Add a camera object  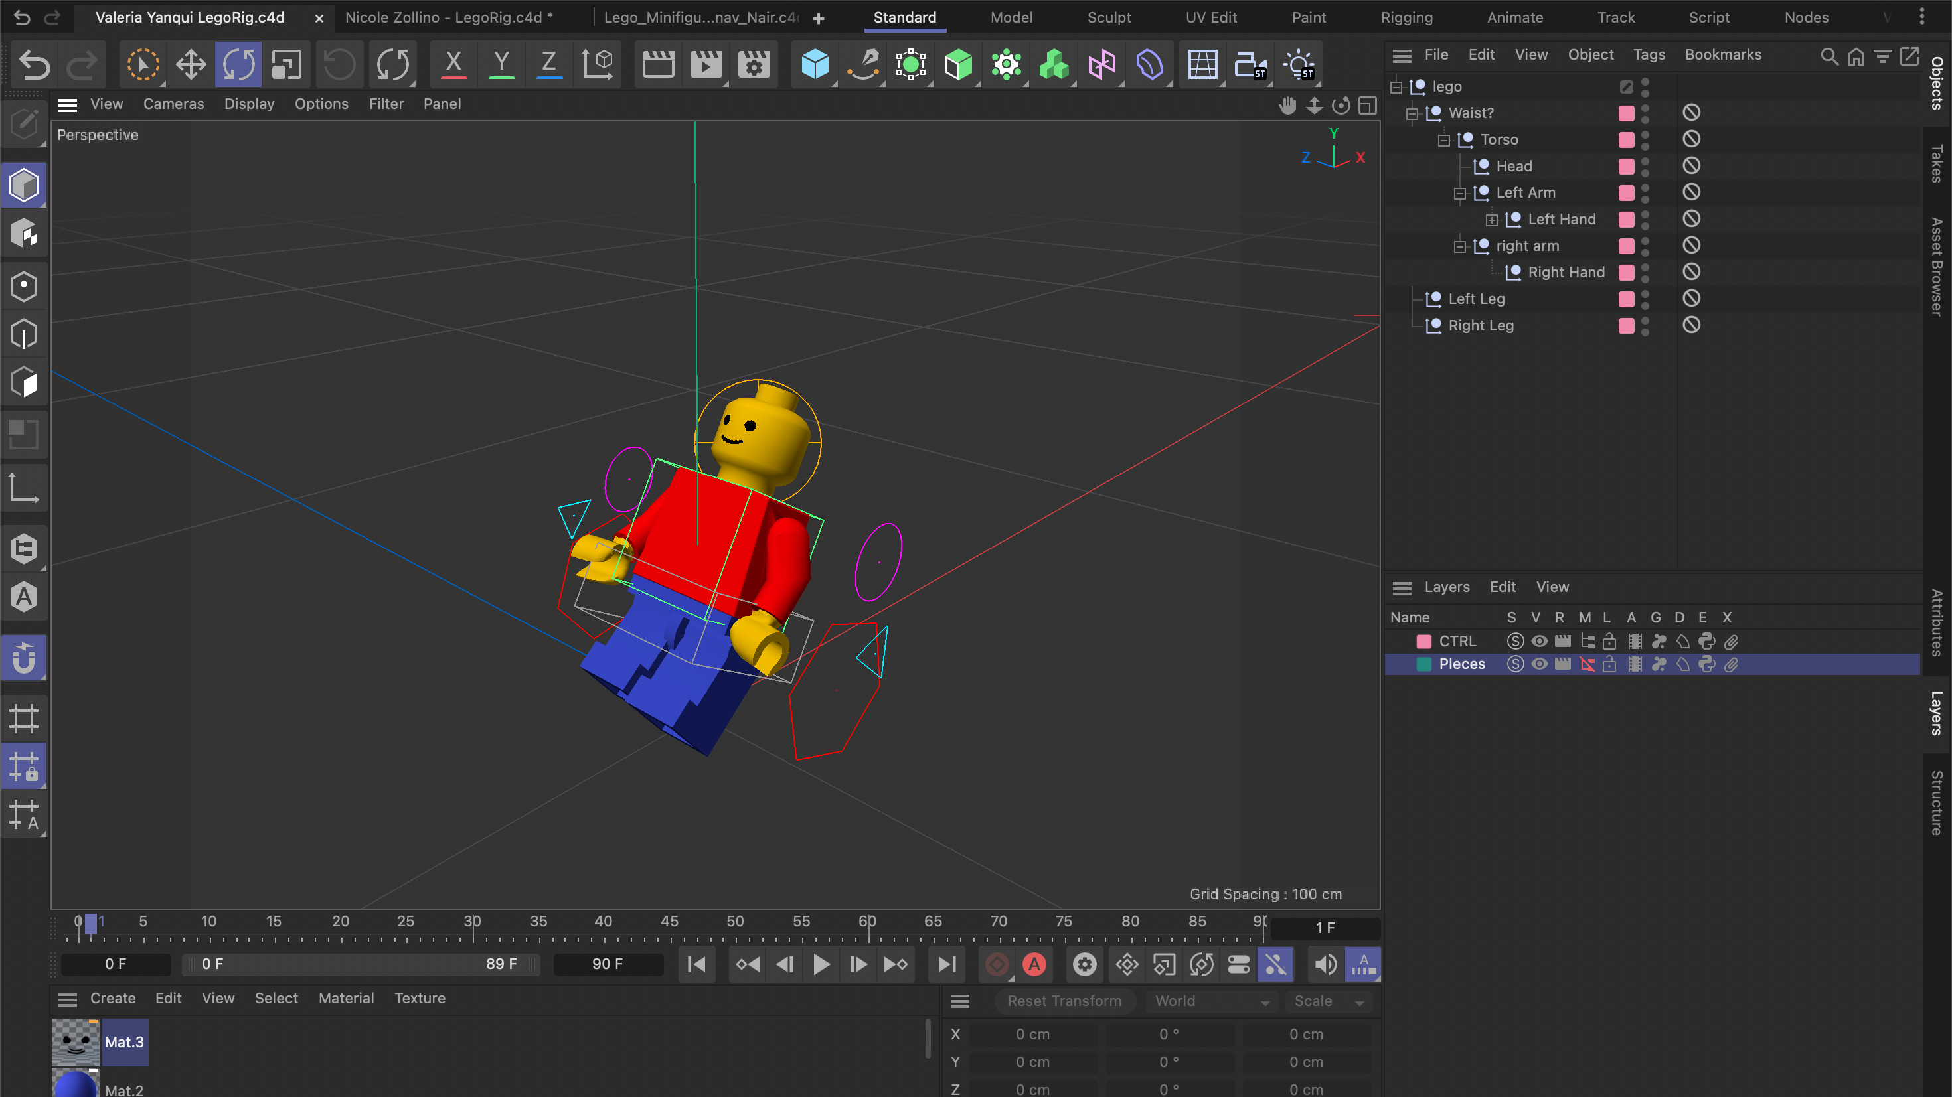pyautogui.click(x=1250, y=64)
